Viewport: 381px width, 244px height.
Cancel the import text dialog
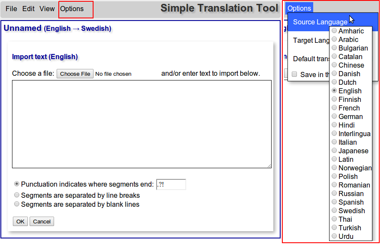pyautogui.click(x=42, y=221)
